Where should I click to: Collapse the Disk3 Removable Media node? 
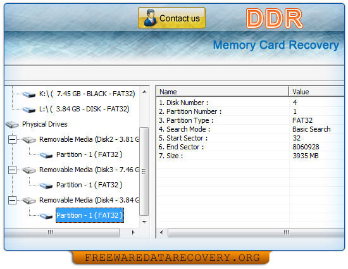coord(12,170)
